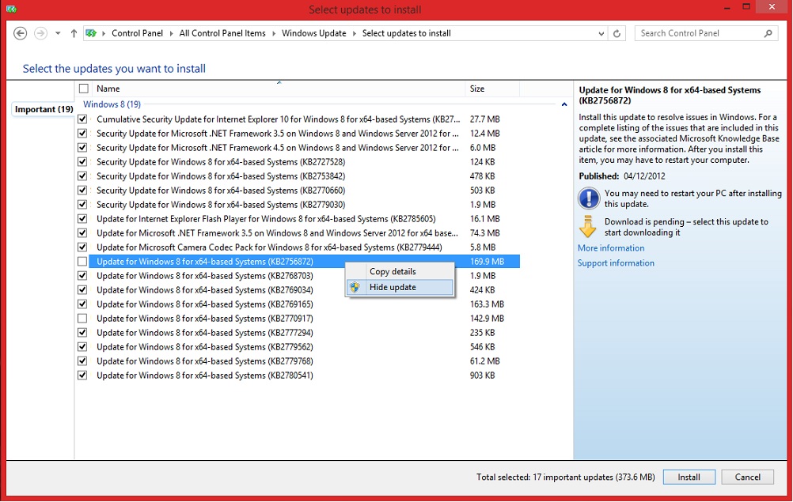Select the Important (19) tab
This screenshot has width=793, height=502.
tap(44, 110)
